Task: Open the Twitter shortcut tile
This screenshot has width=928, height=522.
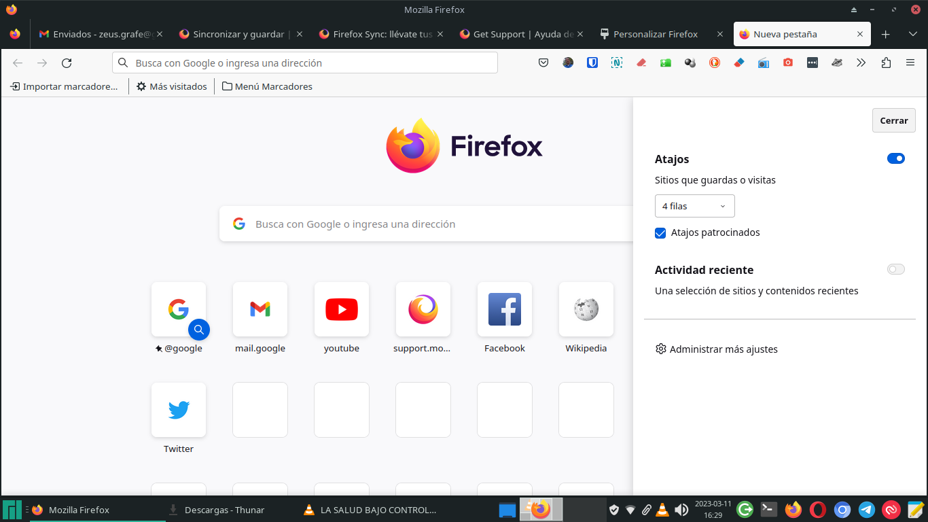Action: [179, 410]
